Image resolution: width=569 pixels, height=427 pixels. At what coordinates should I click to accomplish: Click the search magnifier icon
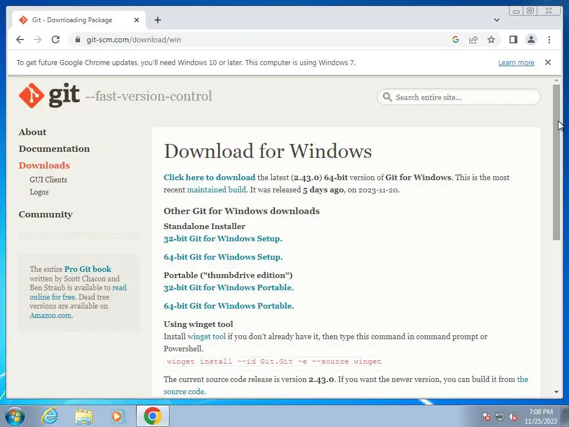pyautogui.click(x=387, y=97)
